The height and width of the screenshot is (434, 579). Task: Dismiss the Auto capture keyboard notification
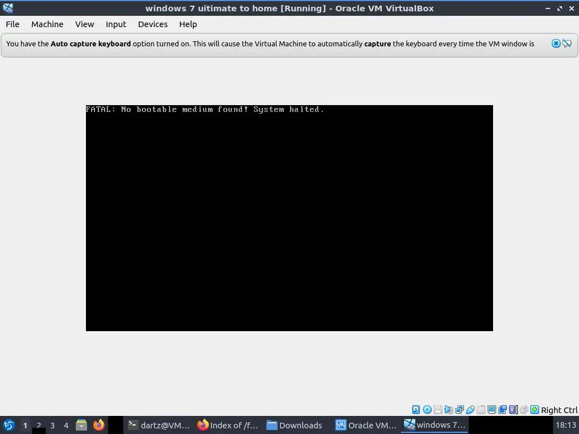tap(556, 44)
